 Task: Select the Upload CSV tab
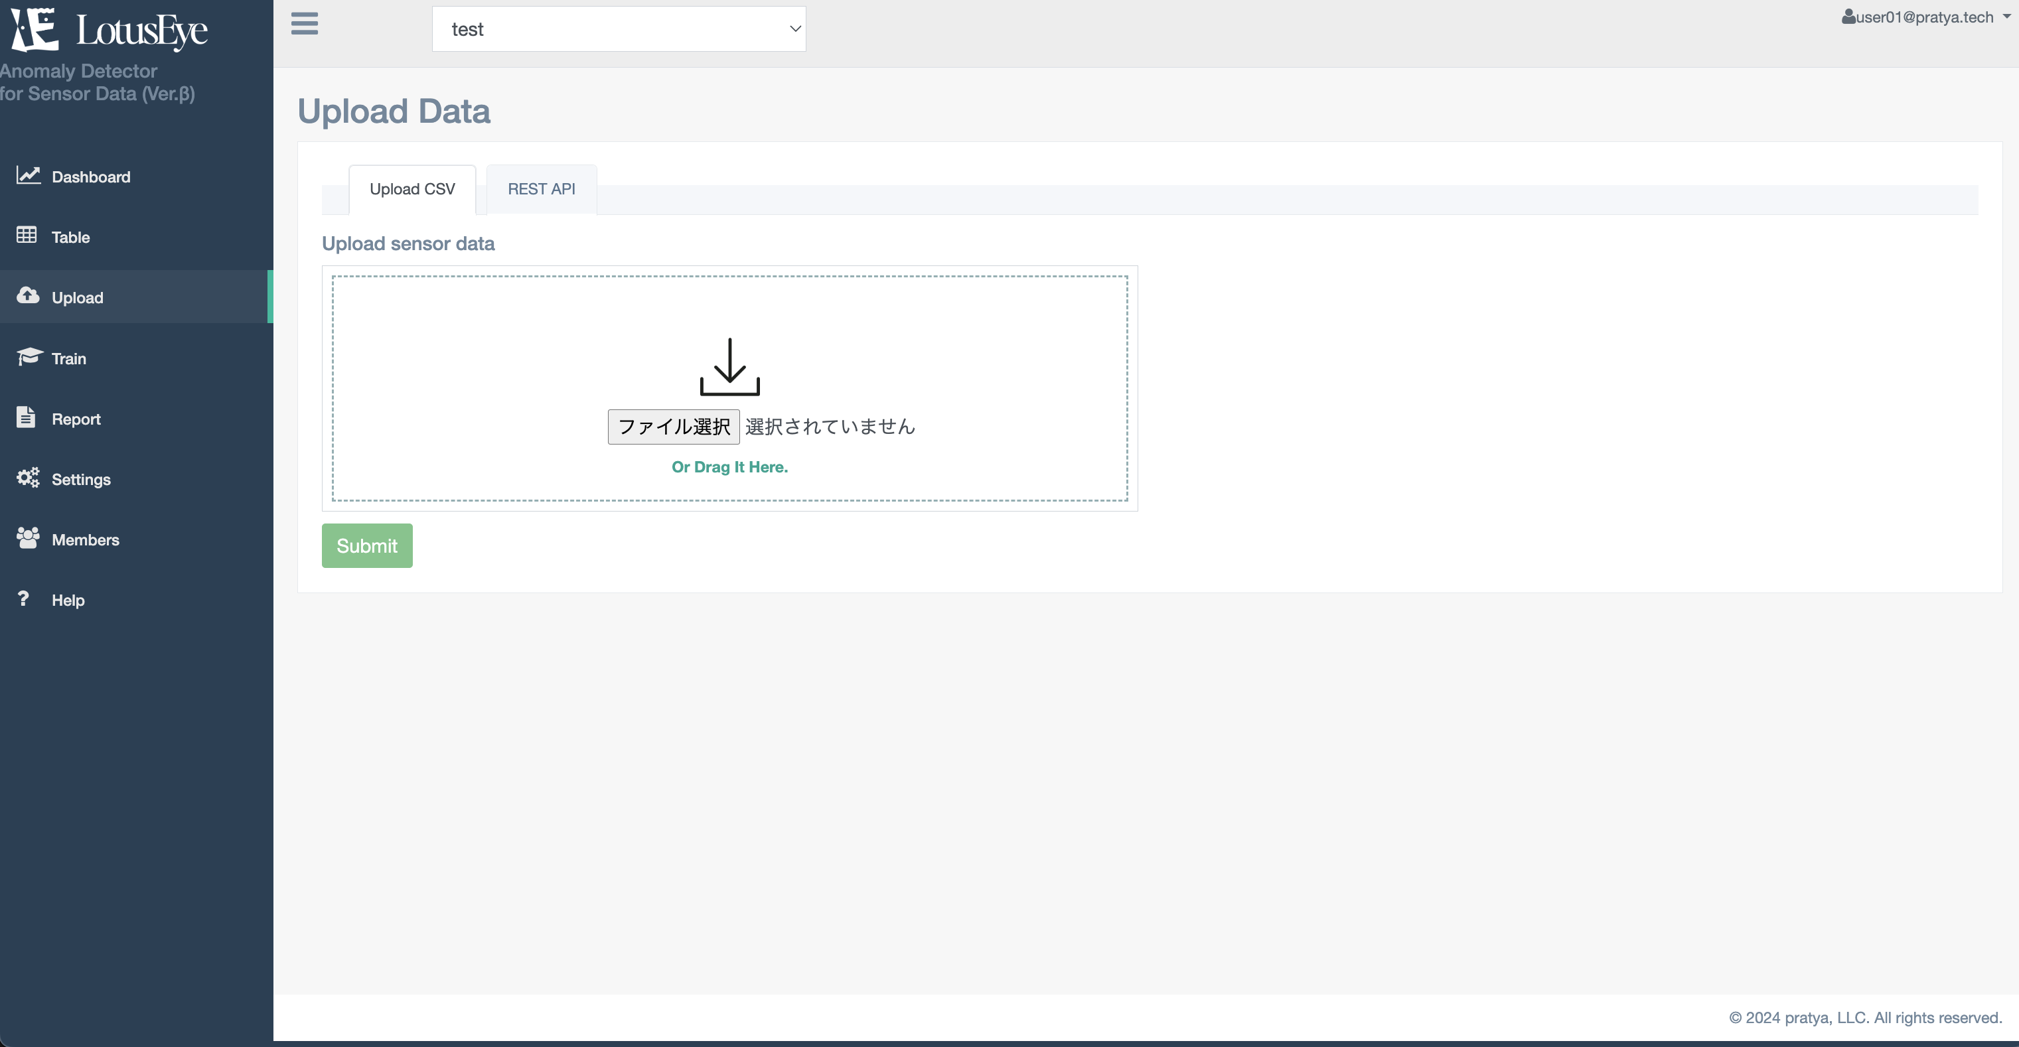click(x=411, y=189)
